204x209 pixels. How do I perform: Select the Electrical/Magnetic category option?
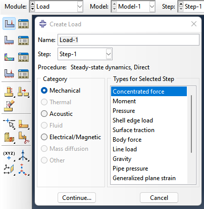point(71,137)
